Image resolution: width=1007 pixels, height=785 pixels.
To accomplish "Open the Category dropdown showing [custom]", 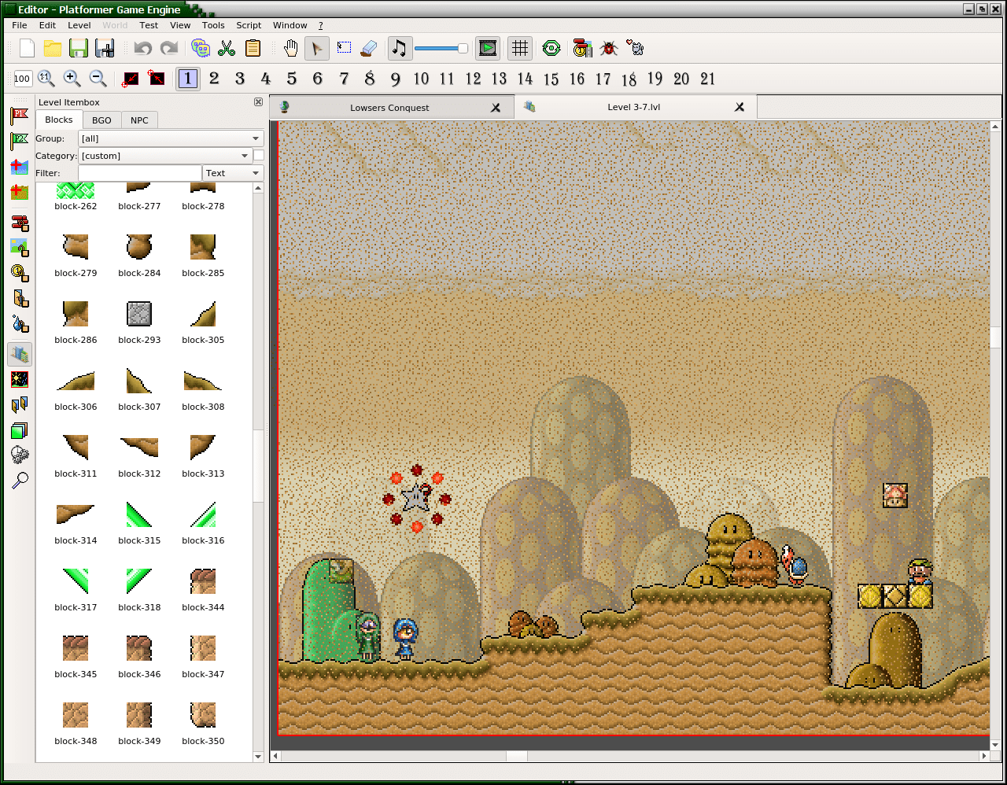I will point(165,156).
